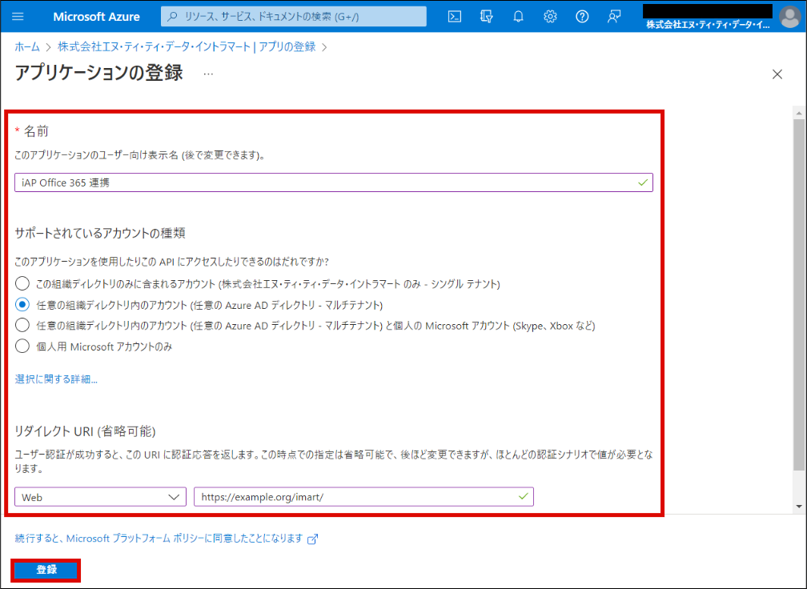
Task: Click the tenant name under the account
Action: click(709, 25)
